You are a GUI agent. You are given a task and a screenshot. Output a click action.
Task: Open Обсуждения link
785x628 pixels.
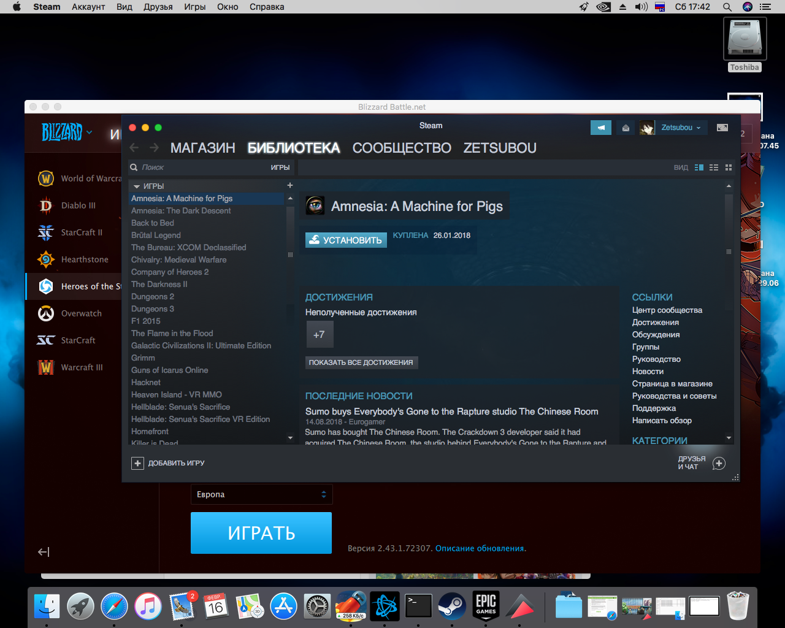(x=656, y=335)
